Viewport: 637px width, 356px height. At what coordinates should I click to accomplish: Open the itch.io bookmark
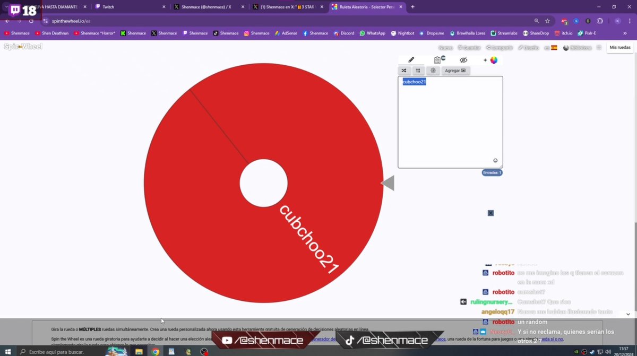point(563,33)
